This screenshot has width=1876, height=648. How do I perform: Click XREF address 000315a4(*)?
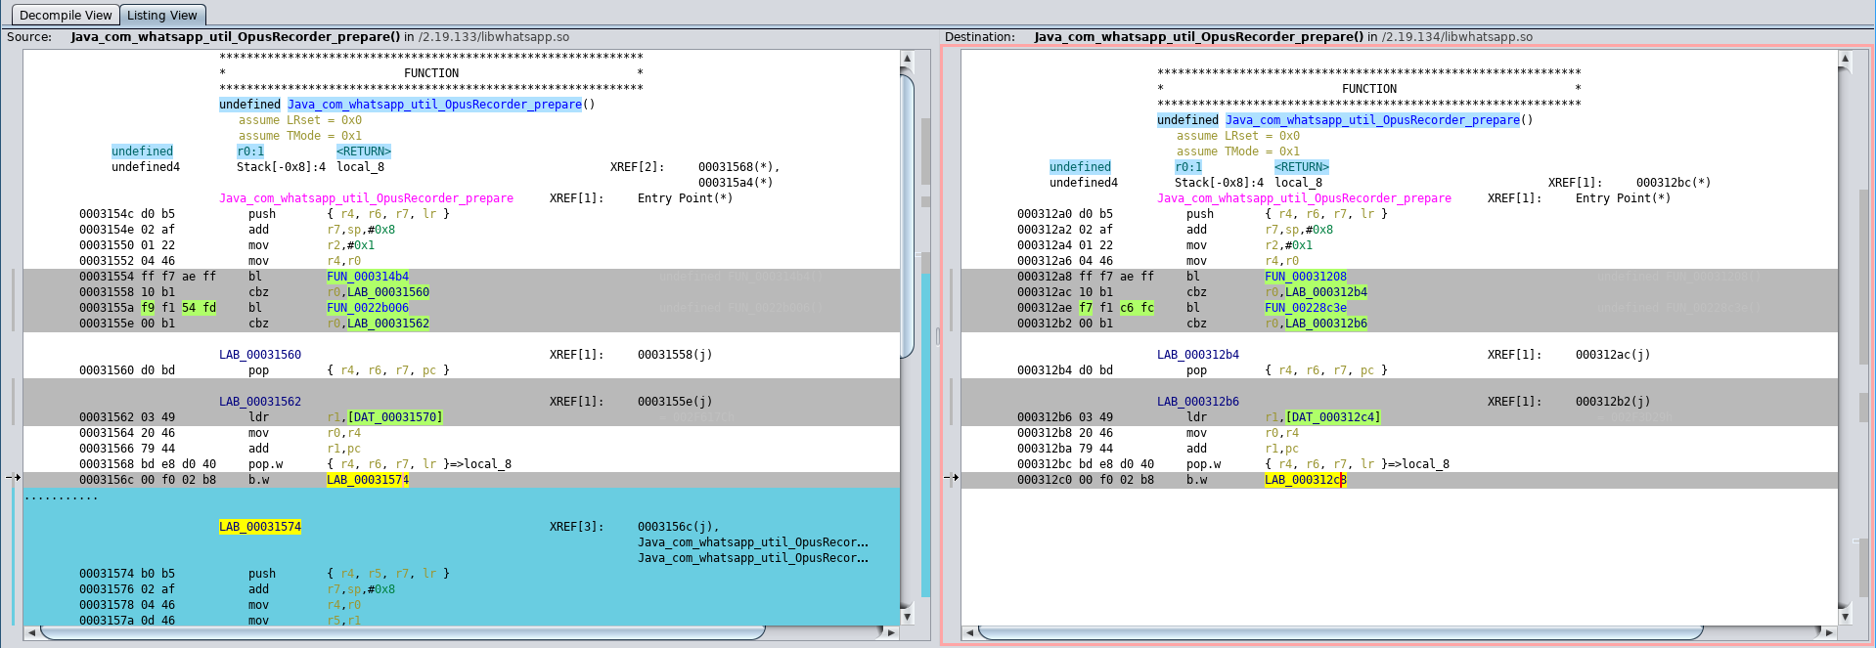coord(736,183)
